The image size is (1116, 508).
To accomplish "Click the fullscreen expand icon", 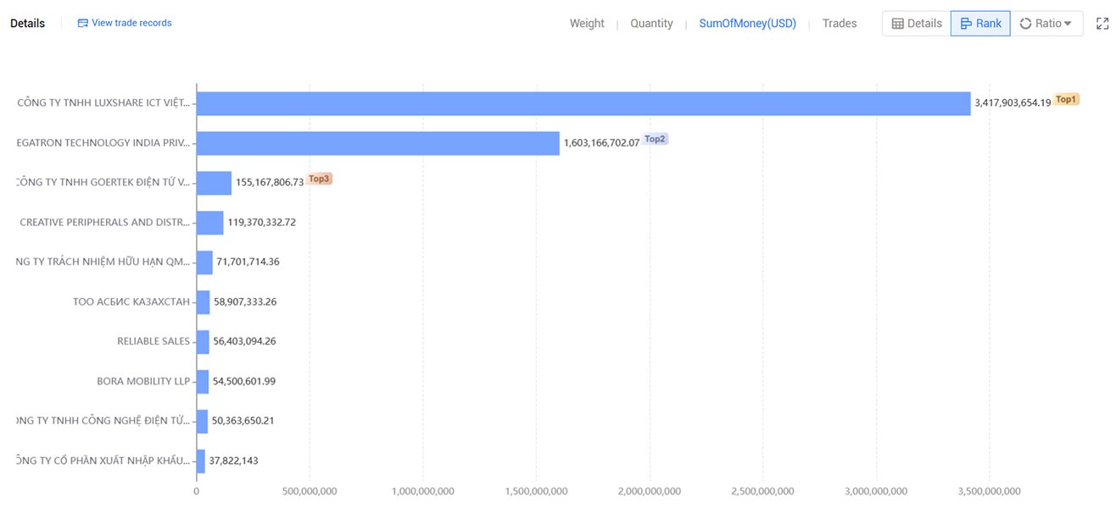I will 1102,24.
